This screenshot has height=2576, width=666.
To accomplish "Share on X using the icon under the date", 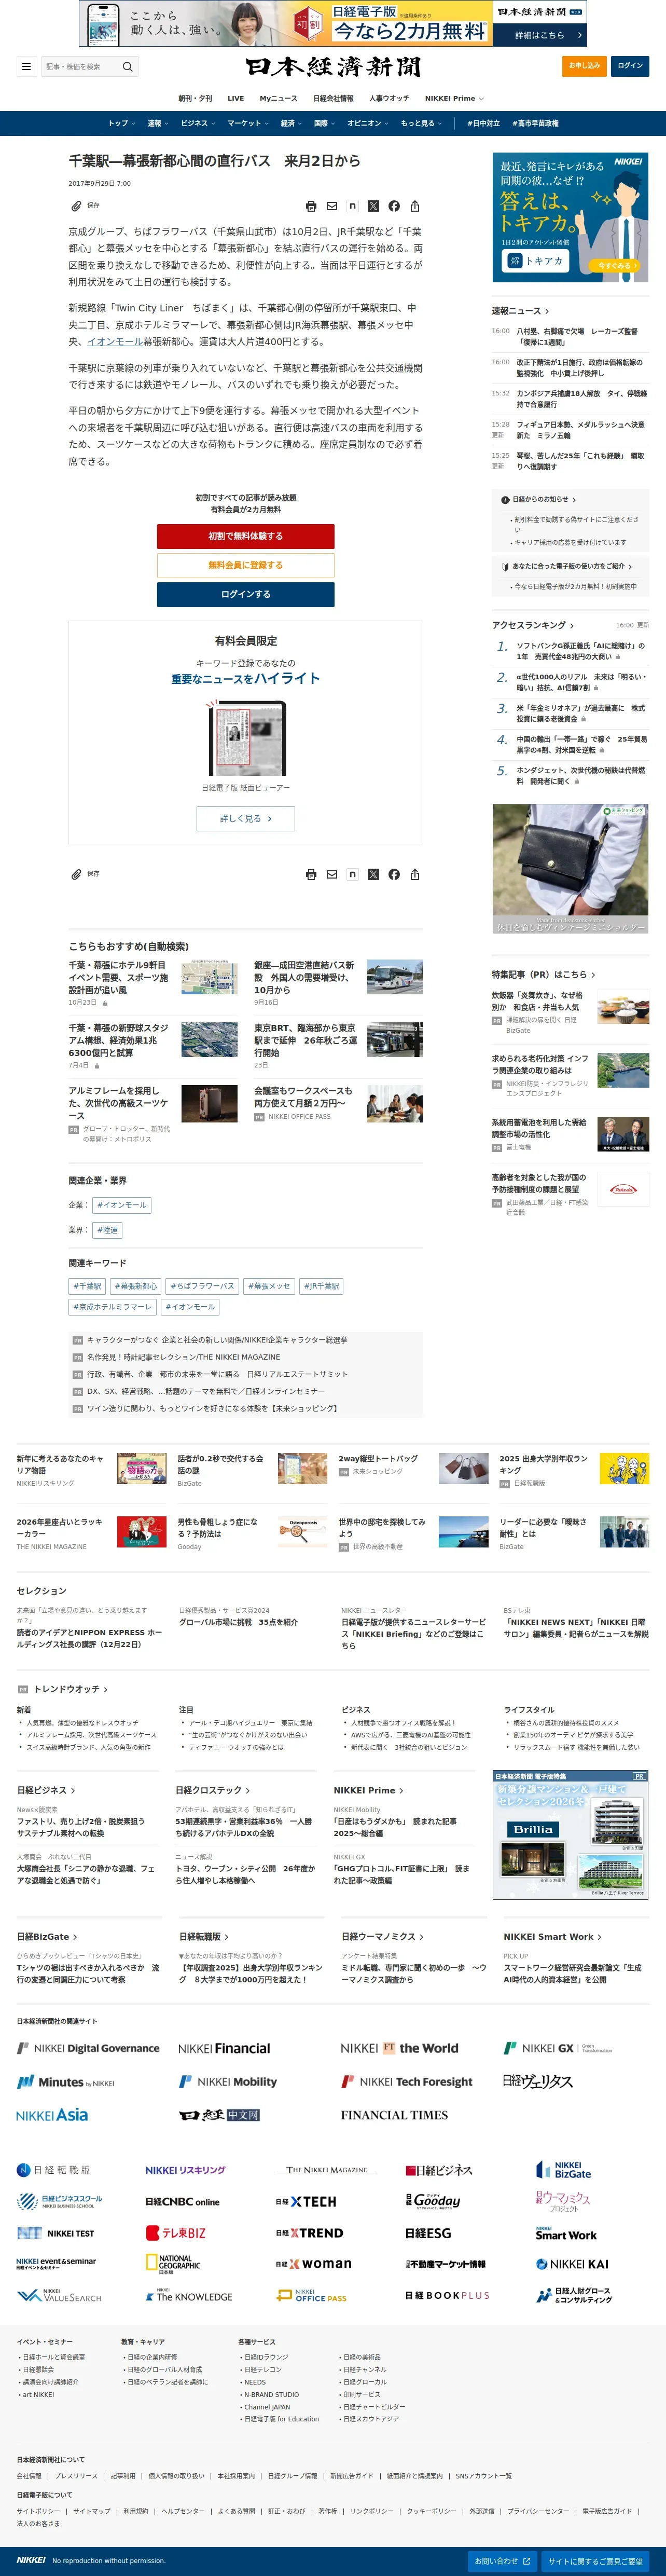I will (x=373, y=206).
